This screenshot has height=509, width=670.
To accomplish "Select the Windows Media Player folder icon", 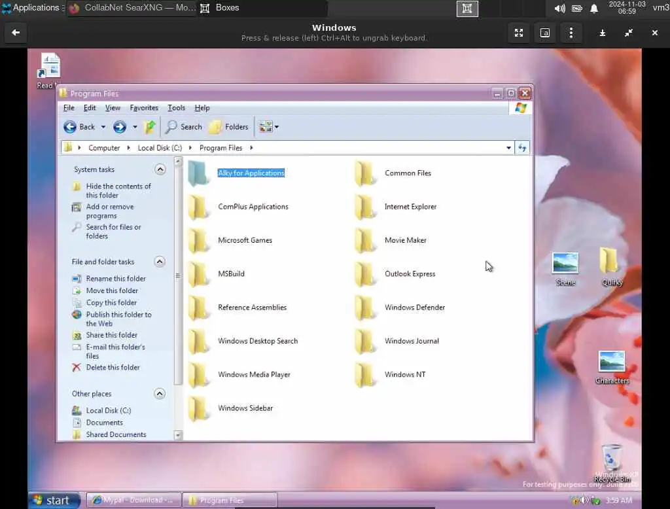I will tap(198, 374).
